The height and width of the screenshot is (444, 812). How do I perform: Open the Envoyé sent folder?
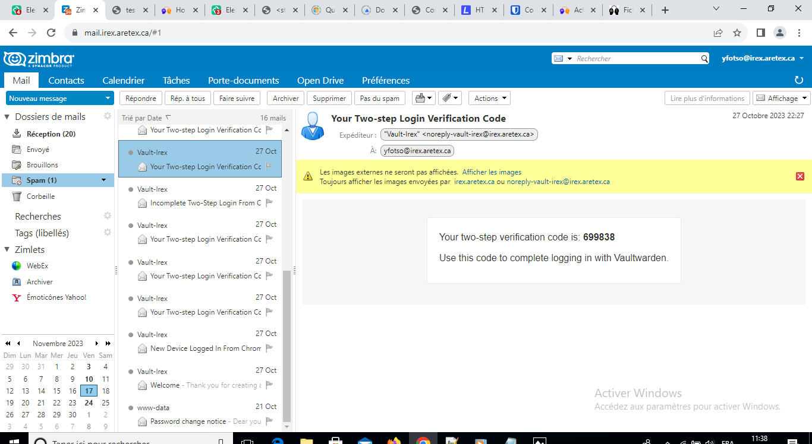coord(38,150)
